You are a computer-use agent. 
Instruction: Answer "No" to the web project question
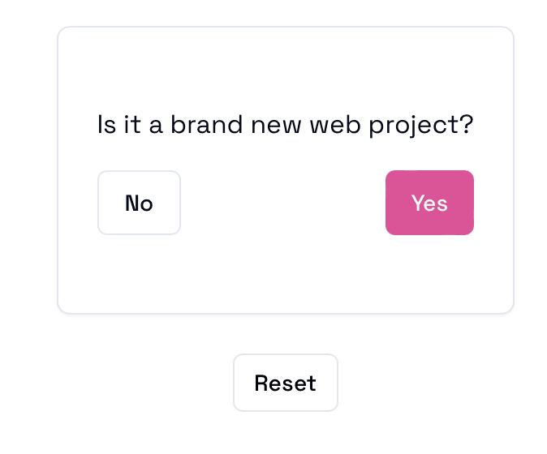point(139,203)
